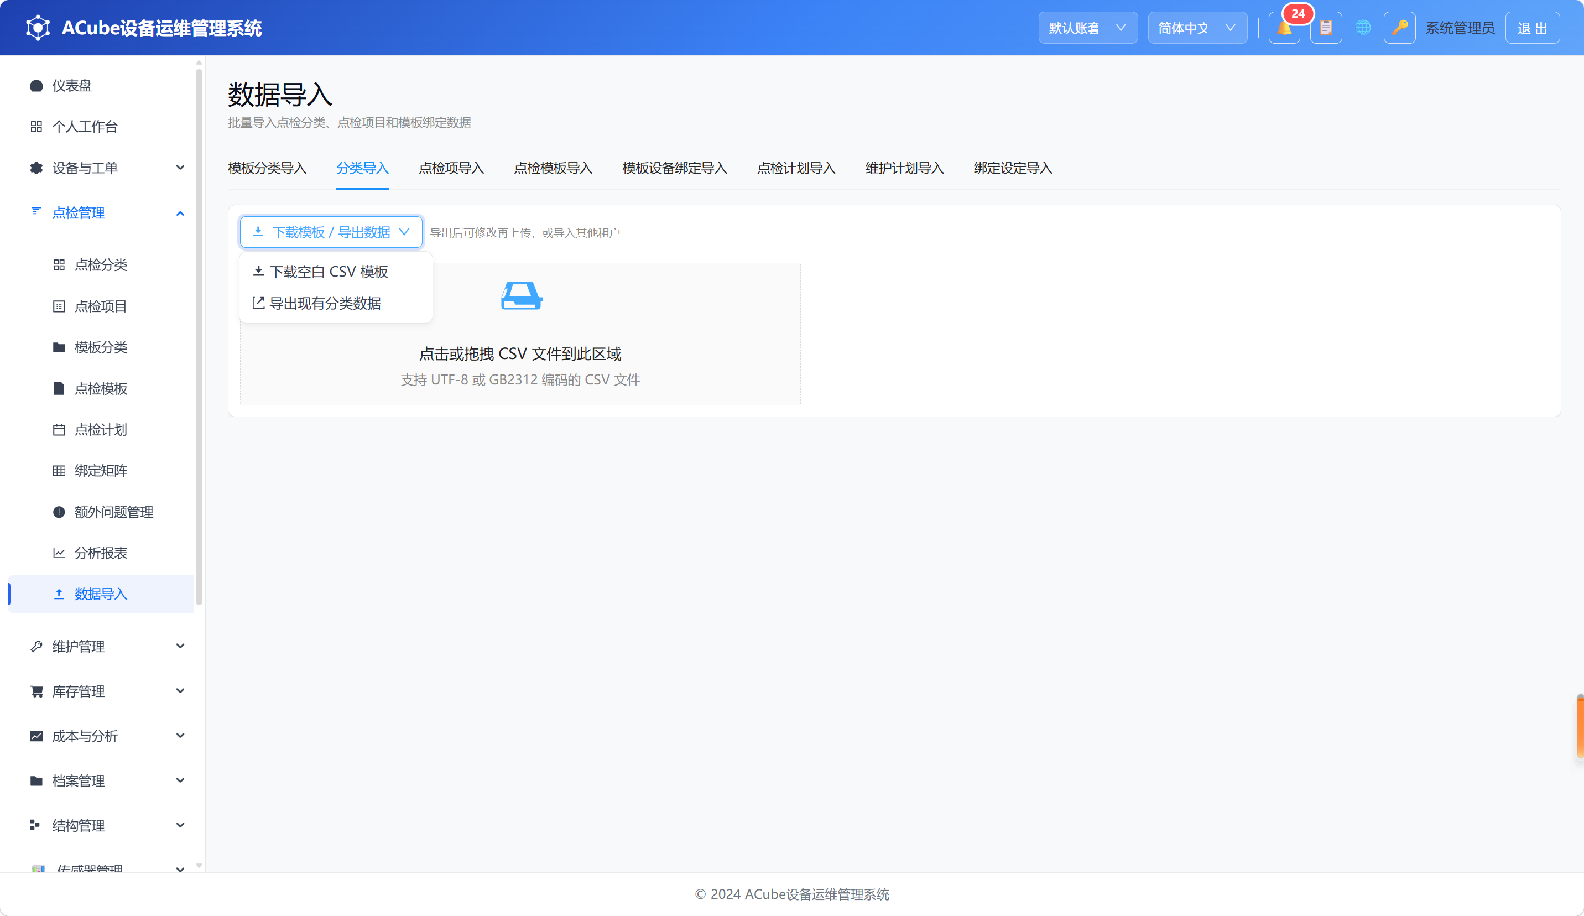Open 绑定矩阵 in the sidebar

[101, 470]
